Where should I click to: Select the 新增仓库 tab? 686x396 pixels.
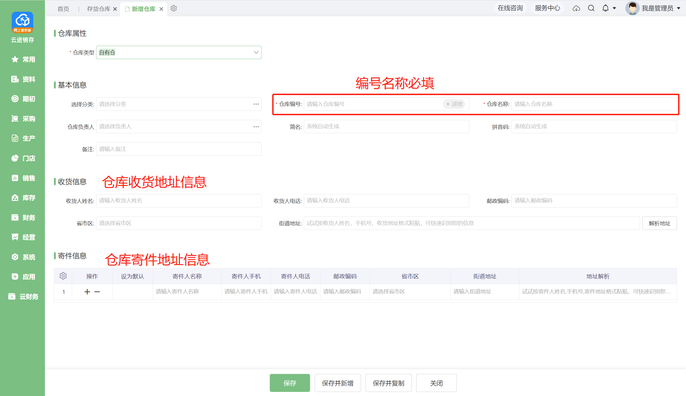click(x=143, y=9)
